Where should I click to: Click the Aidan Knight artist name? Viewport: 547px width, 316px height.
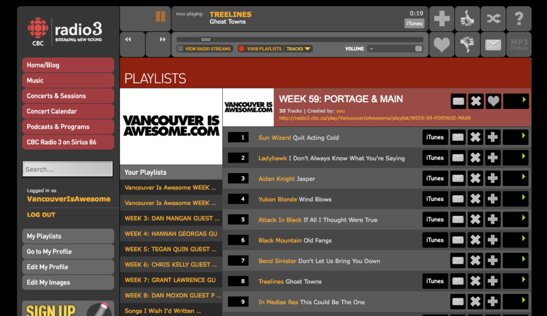tap(276, 179)
